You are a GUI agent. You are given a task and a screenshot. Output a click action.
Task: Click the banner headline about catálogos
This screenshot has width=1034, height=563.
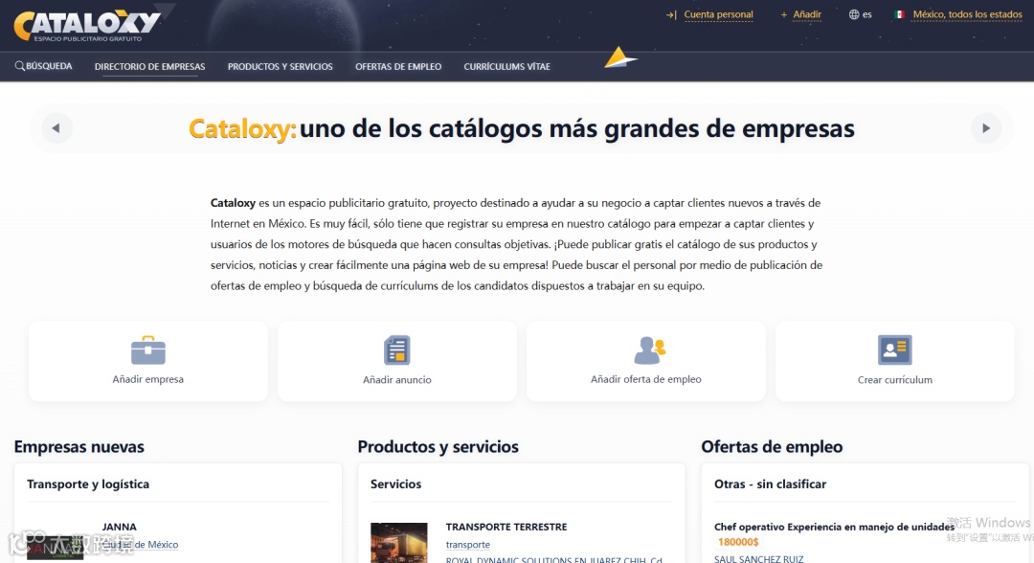point(521,128)
